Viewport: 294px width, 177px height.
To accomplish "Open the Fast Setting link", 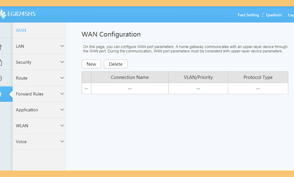I will tap(248, 15).
